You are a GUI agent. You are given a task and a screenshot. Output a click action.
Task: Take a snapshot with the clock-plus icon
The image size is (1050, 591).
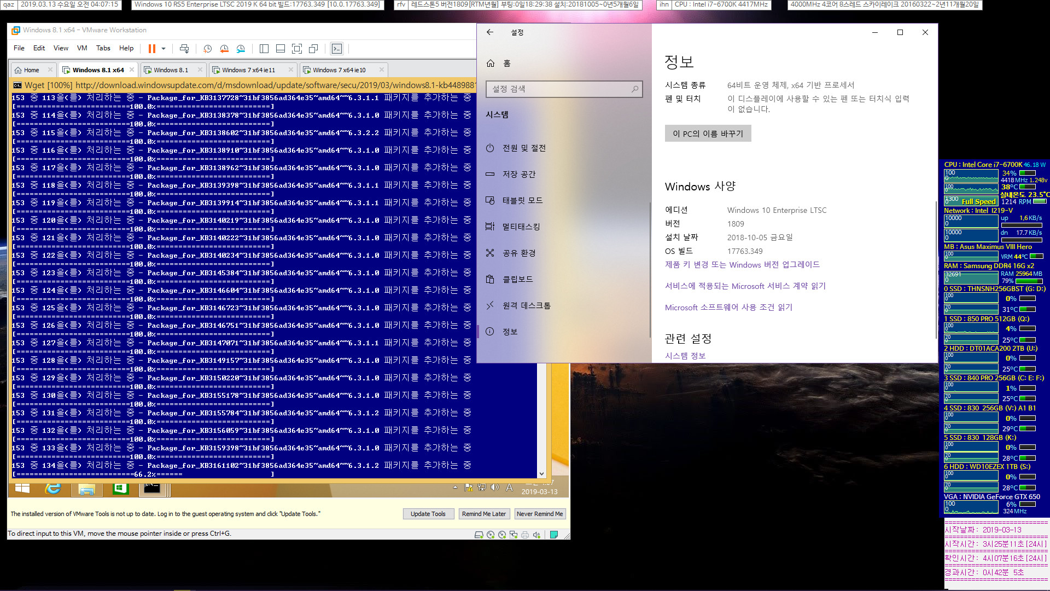pyautogui.click(x=208, y=49)
